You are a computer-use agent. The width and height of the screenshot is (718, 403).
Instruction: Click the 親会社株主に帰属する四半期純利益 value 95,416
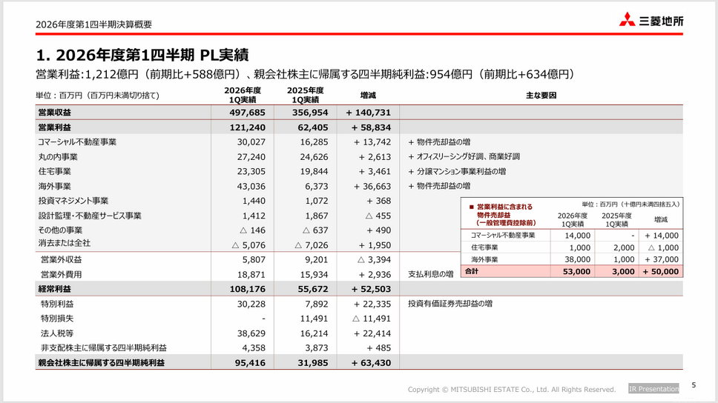[x=250, y=363]
